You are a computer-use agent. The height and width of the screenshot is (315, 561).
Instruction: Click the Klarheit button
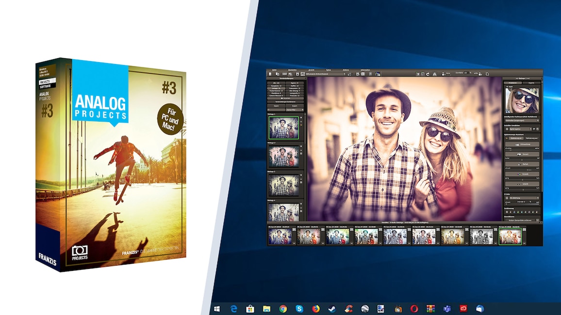[522, 164]
